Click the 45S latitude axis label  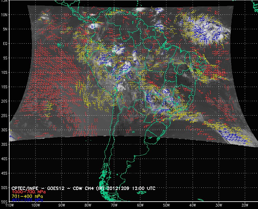(x=5, y=173)
